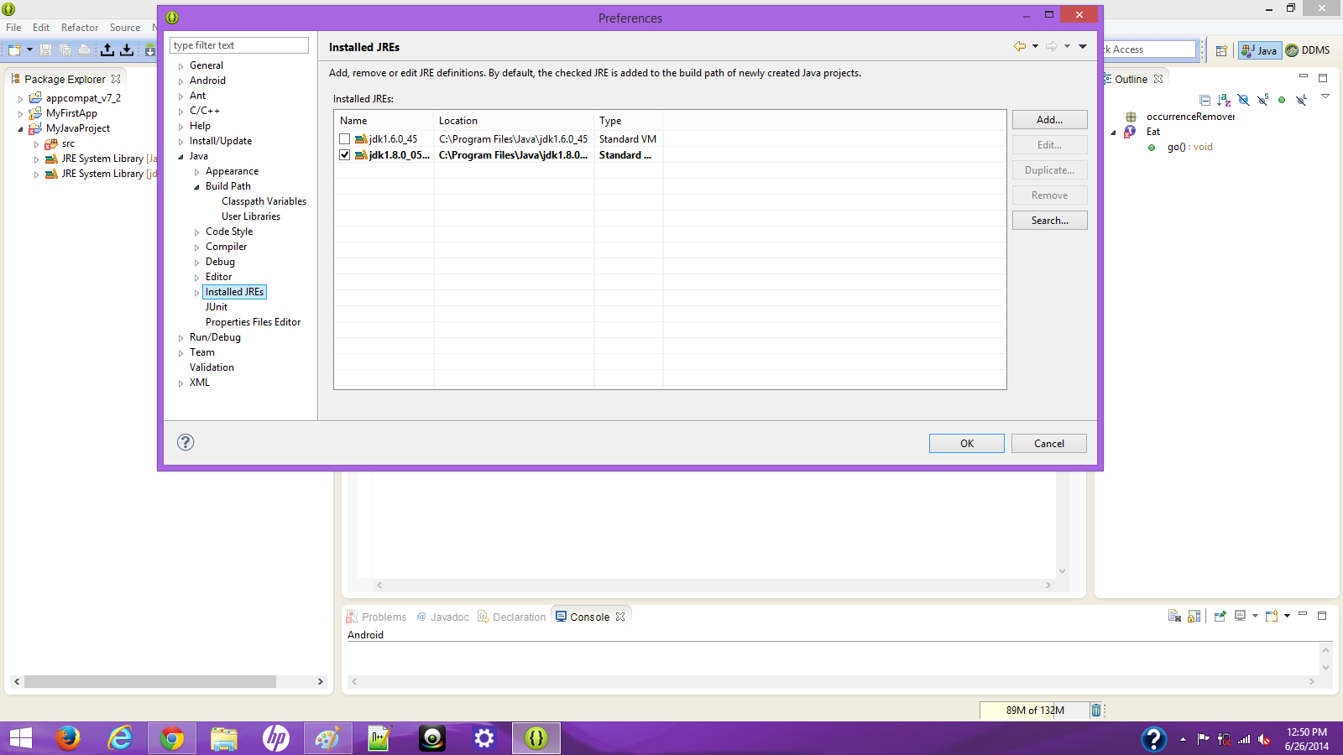Open Source menu

125,28
